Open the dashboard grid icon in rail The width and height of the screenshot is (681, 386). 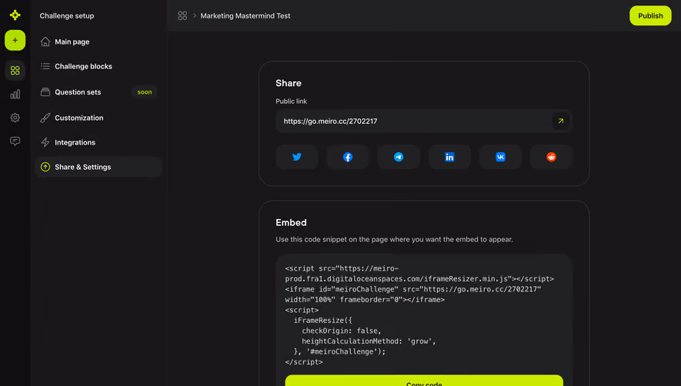(15, 70)
